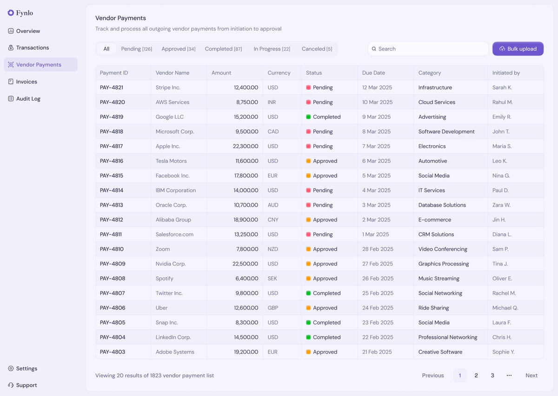The image size is (558, 396).
Task: Jump to page 2
Action: coord(476,376)
